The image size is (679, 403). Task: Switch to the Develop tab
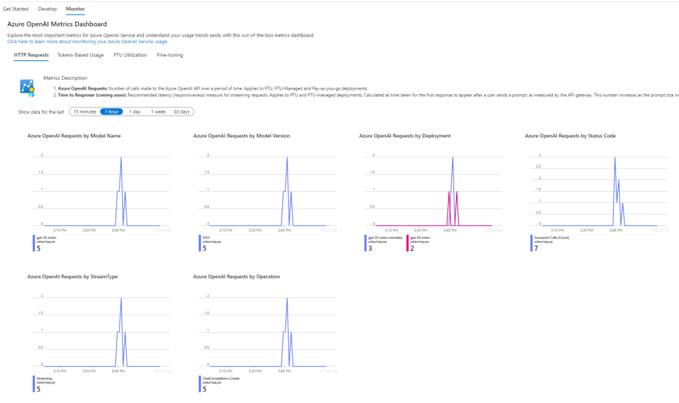(x=47, y=9)
